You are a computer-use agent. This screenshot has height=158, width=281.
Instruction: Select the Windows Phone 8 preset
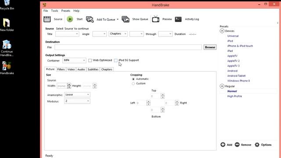click(238, 81)
